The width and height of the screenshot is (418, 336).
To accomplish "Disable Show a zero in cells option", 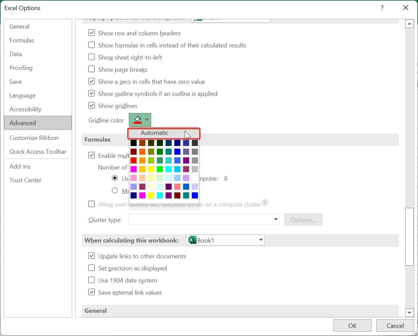I will 91,81.
